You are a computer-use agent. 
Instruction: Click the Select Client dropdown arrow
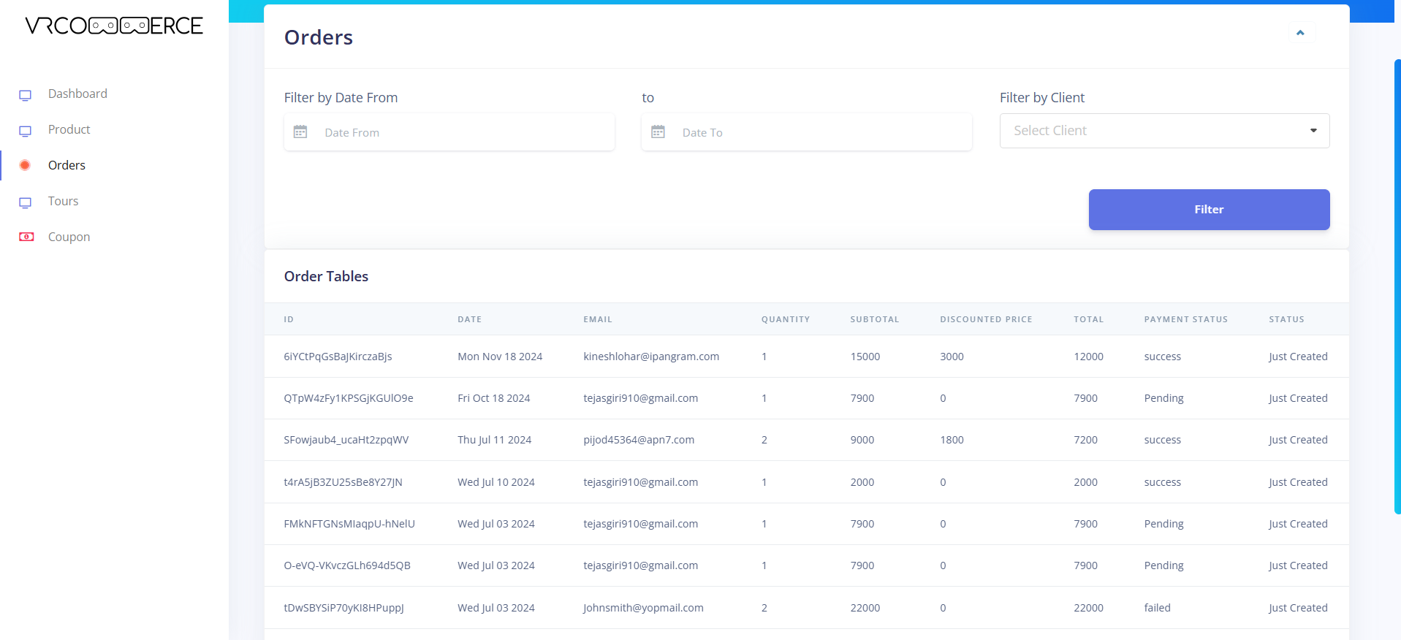1313,131
